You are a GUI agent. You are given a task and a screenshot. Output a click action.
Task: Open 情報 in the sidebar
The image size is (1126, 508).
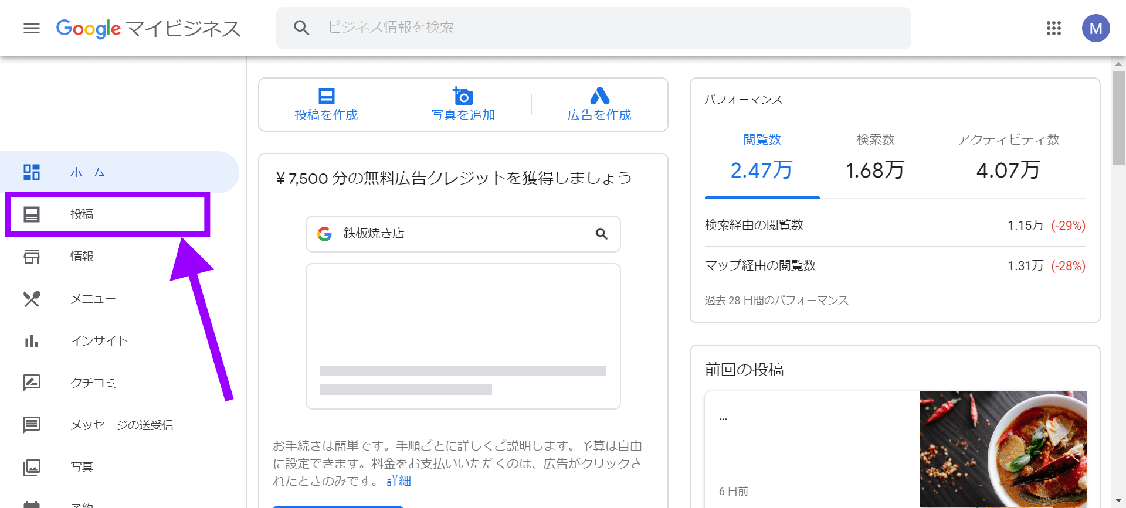pyautogui.click(x=82, y=257)
